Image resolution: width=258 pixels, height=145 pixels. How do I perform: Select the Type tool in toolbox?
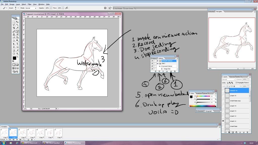(17, 44)
